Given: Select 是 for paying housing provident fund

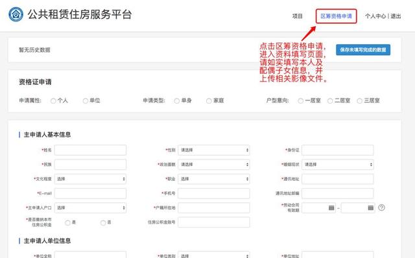Looking at the screenshot, I should pos(67,223).
